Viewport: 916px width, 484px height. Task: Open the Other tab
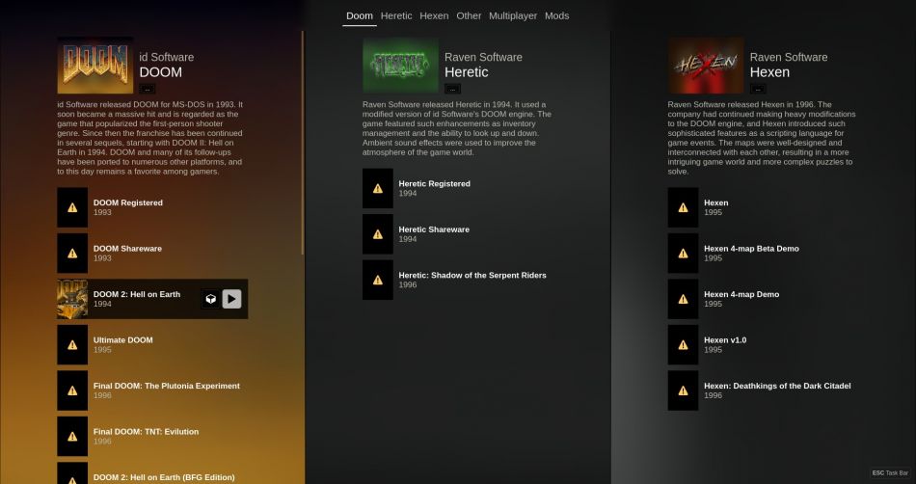469,15
